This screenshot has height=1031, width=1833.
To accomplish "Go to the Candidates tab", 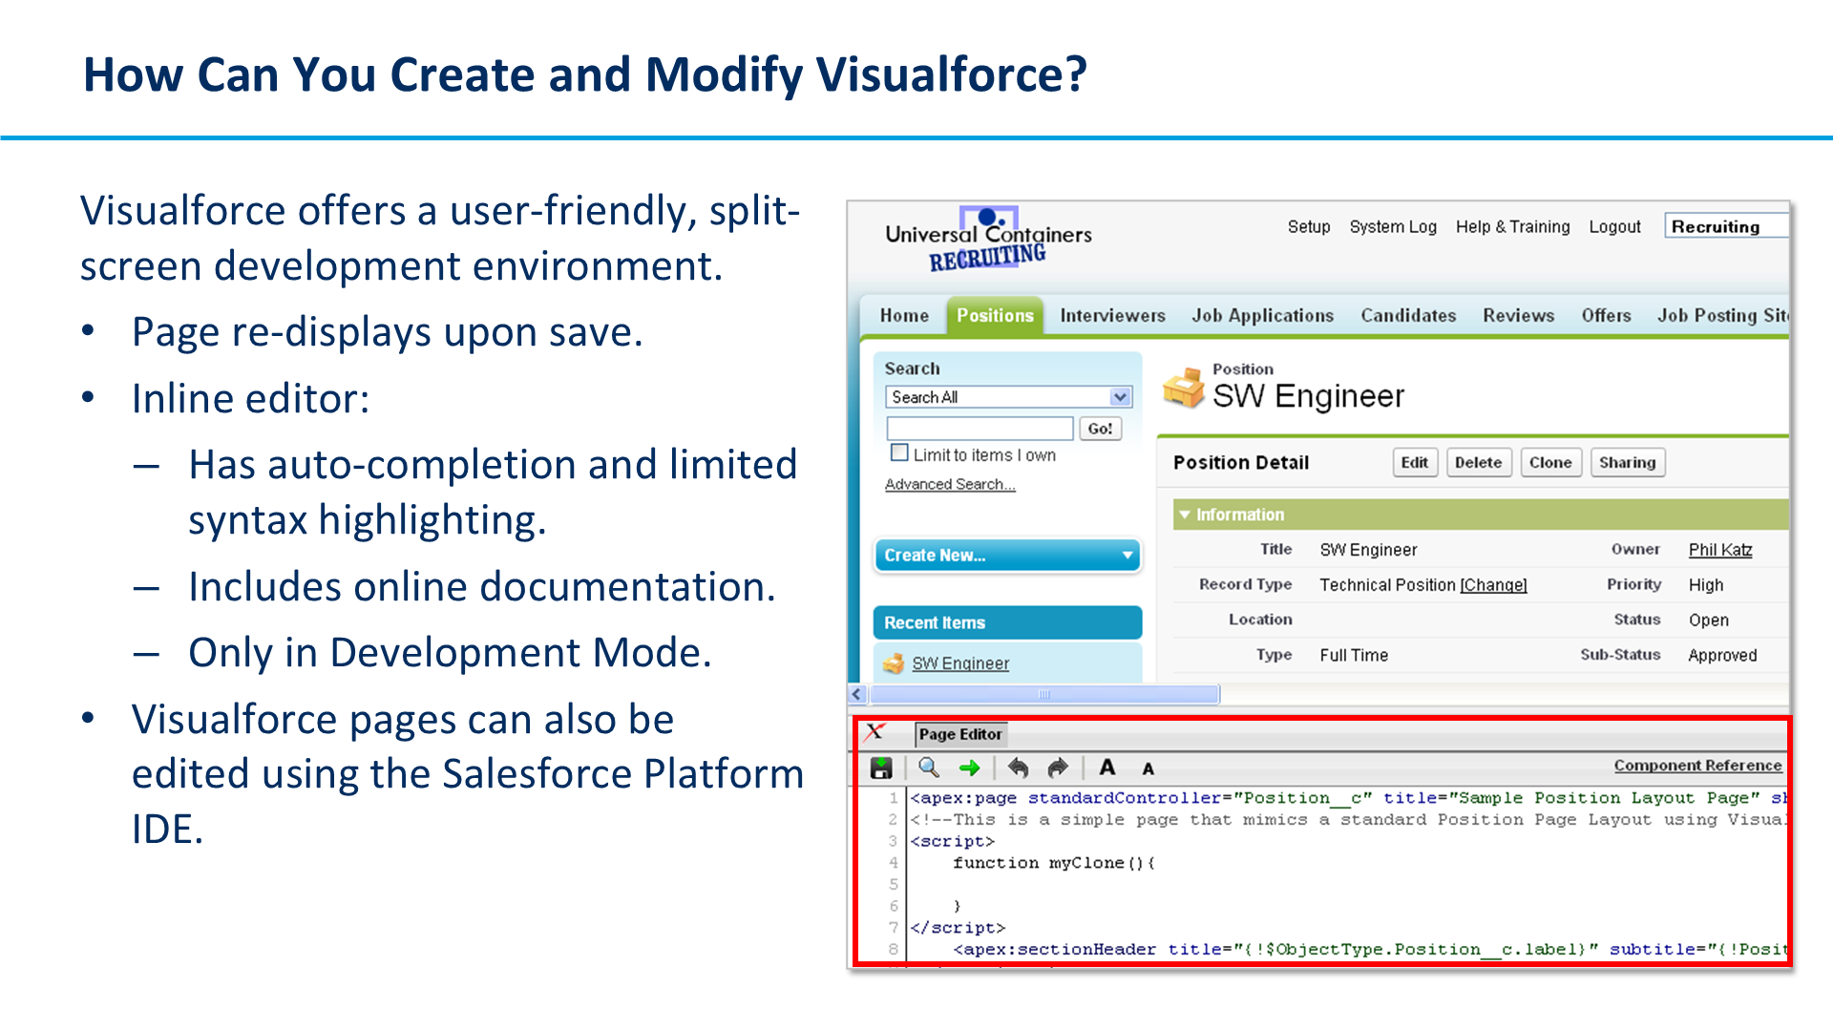I will 1408,315.
